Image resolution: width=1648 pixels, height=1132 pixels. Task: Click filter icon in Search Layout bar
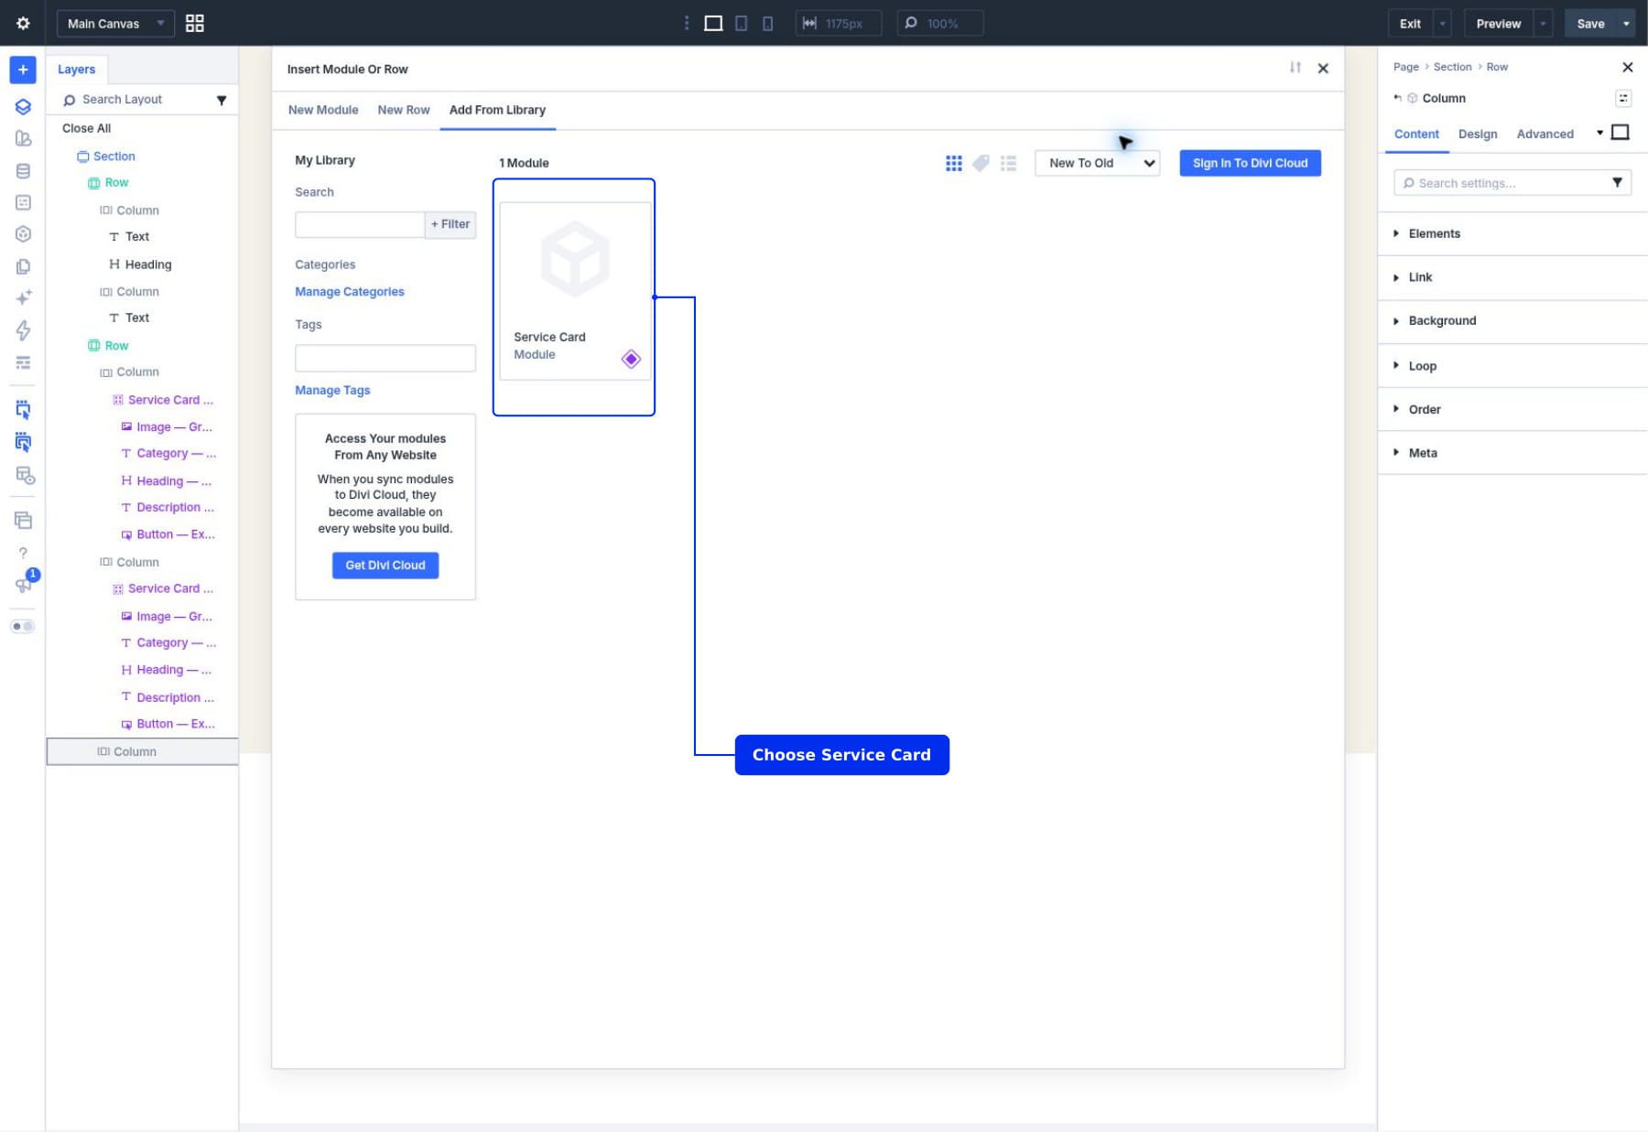click(x=221, y=100)
